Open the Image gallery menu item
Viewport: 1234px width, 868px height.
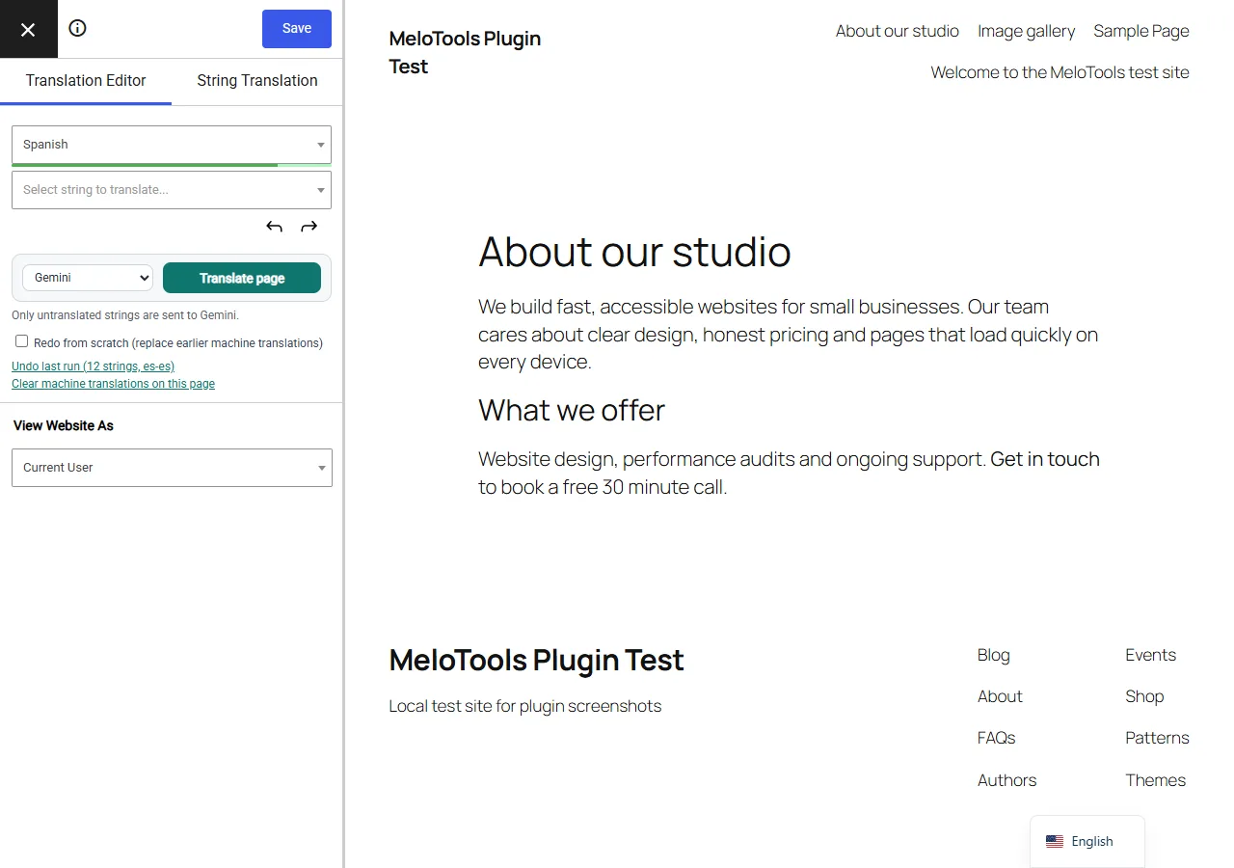pyautogui.click(x=1026, y=31)
